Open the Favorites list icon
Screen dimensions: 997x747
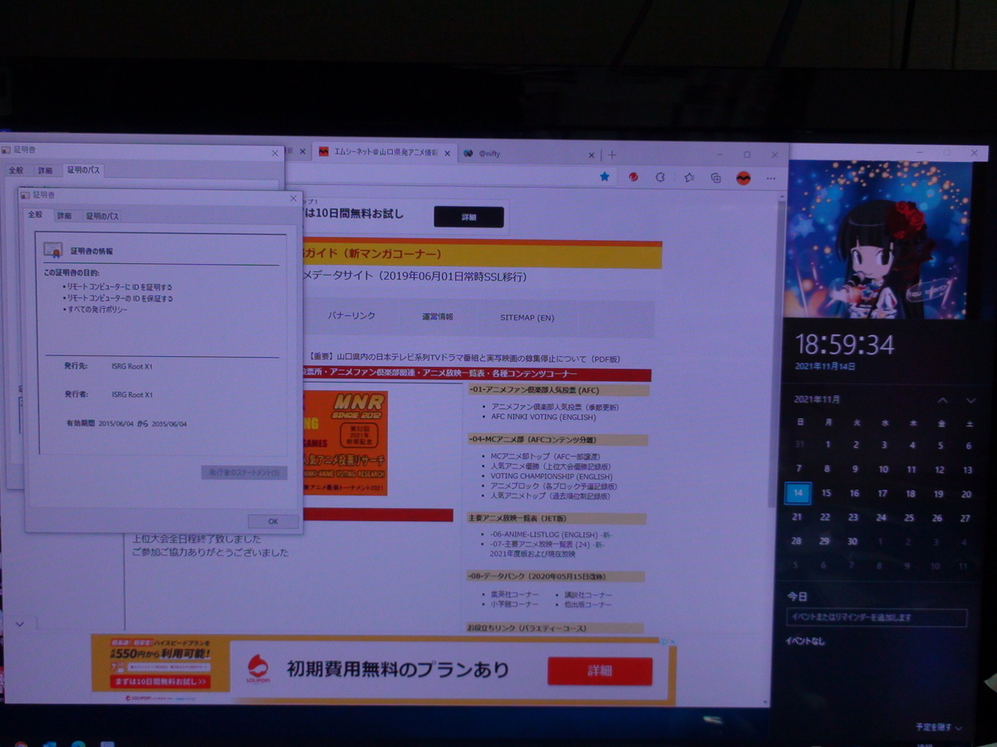(690, 177)
